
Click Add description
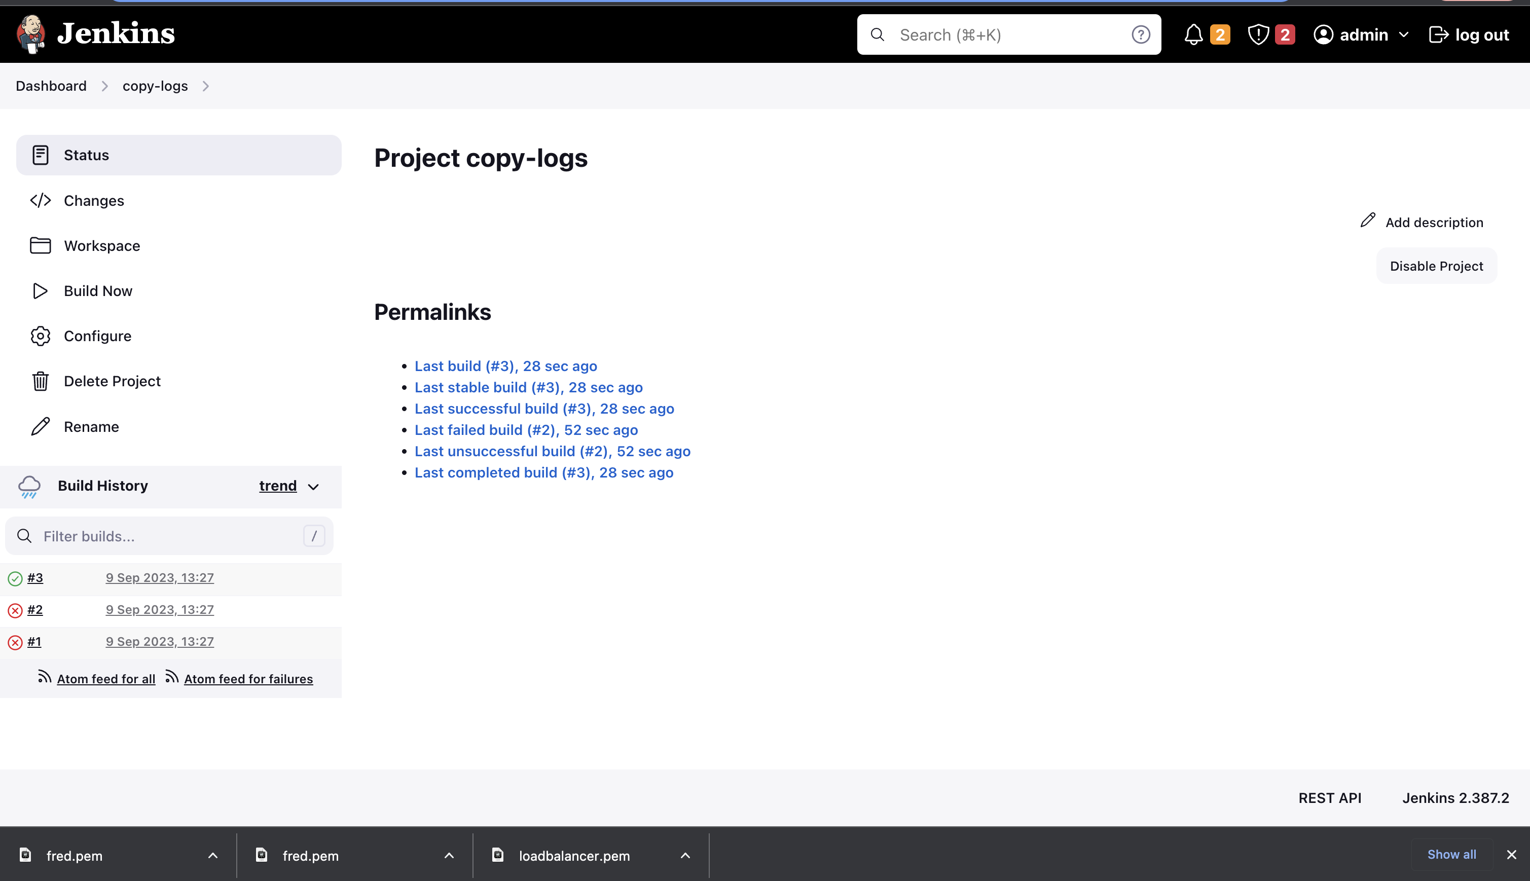pos(1434,222)
